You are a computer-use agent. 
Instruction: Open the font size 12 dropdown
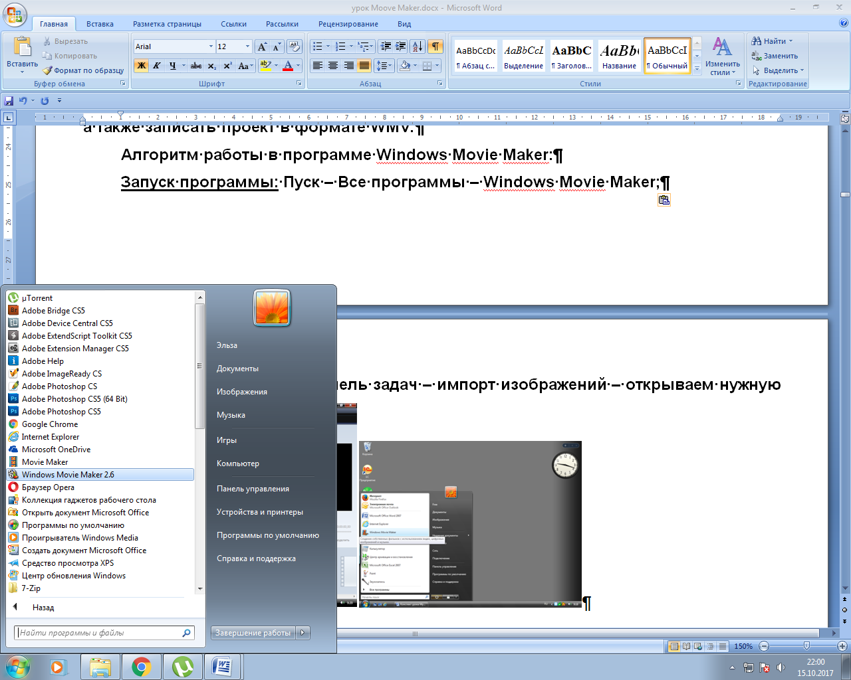click(x=248, y=46)
